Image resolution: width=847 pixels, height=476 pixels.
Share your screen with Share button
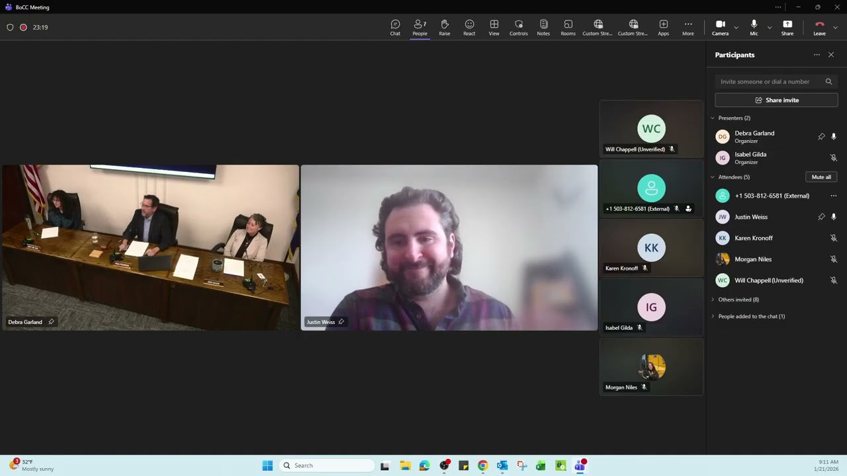click(787, 27)
